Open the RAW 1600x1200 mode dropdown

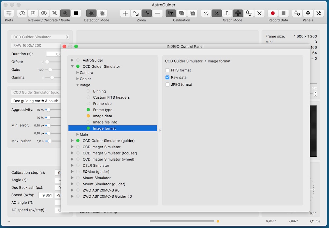coord(36,45)
